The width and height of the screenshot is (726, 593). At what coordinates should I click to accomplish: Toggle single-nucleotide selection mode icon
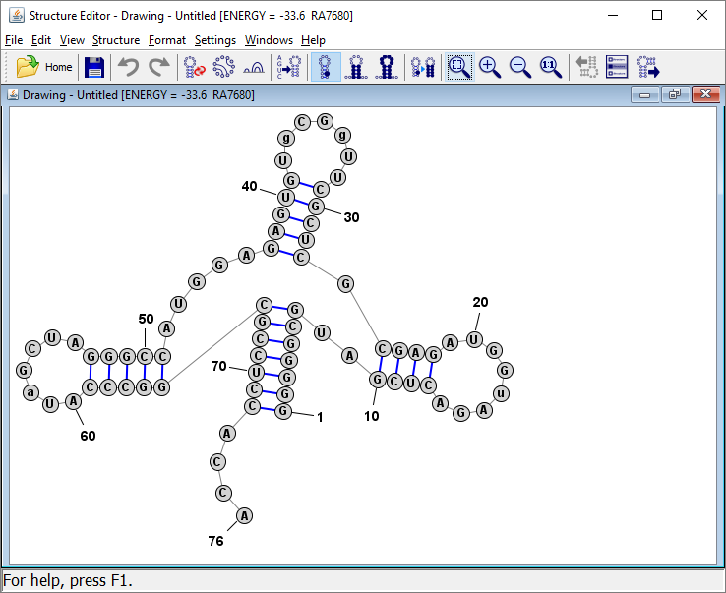(326, 67)
